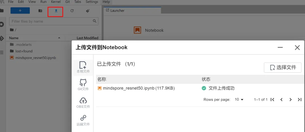
Task: Open the Rows per page dropdown
Action: coord(239,100)
